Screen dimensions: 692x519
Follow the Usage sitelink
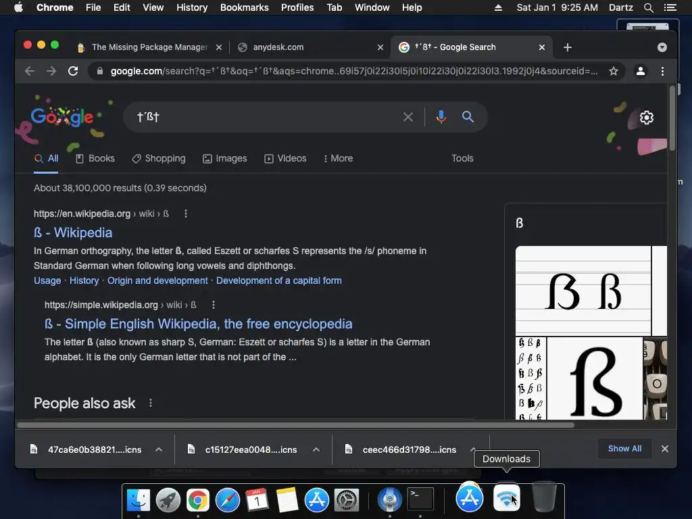pos(47,280)
